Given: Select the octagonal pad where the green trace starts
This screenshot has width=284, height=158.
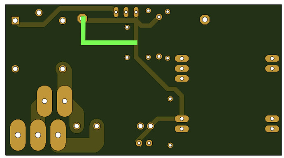Looking at the screenshot, I should point(82,19).
